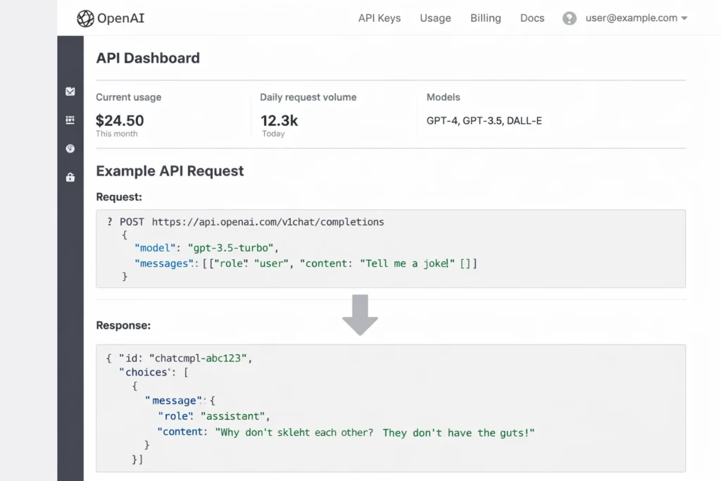
Task: Select the gpt-3.5-turbo model value
Action: pos(232,248)
